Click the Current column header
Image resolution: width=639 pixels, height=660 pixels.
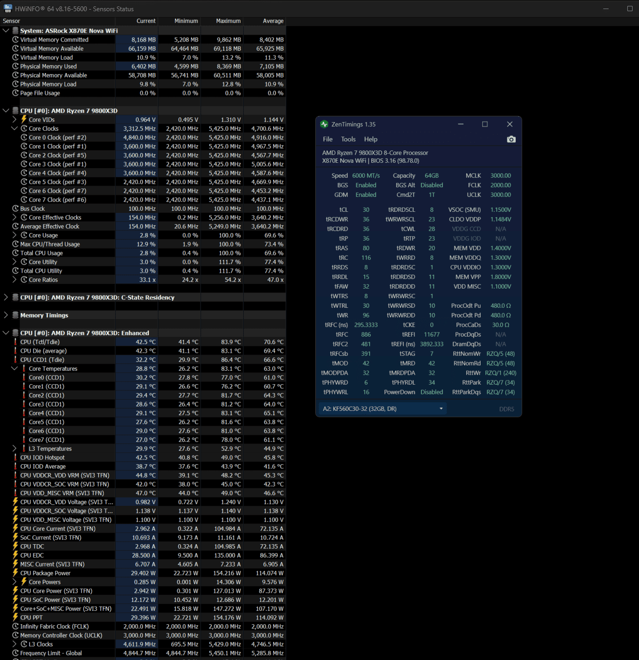pos(137,21)
